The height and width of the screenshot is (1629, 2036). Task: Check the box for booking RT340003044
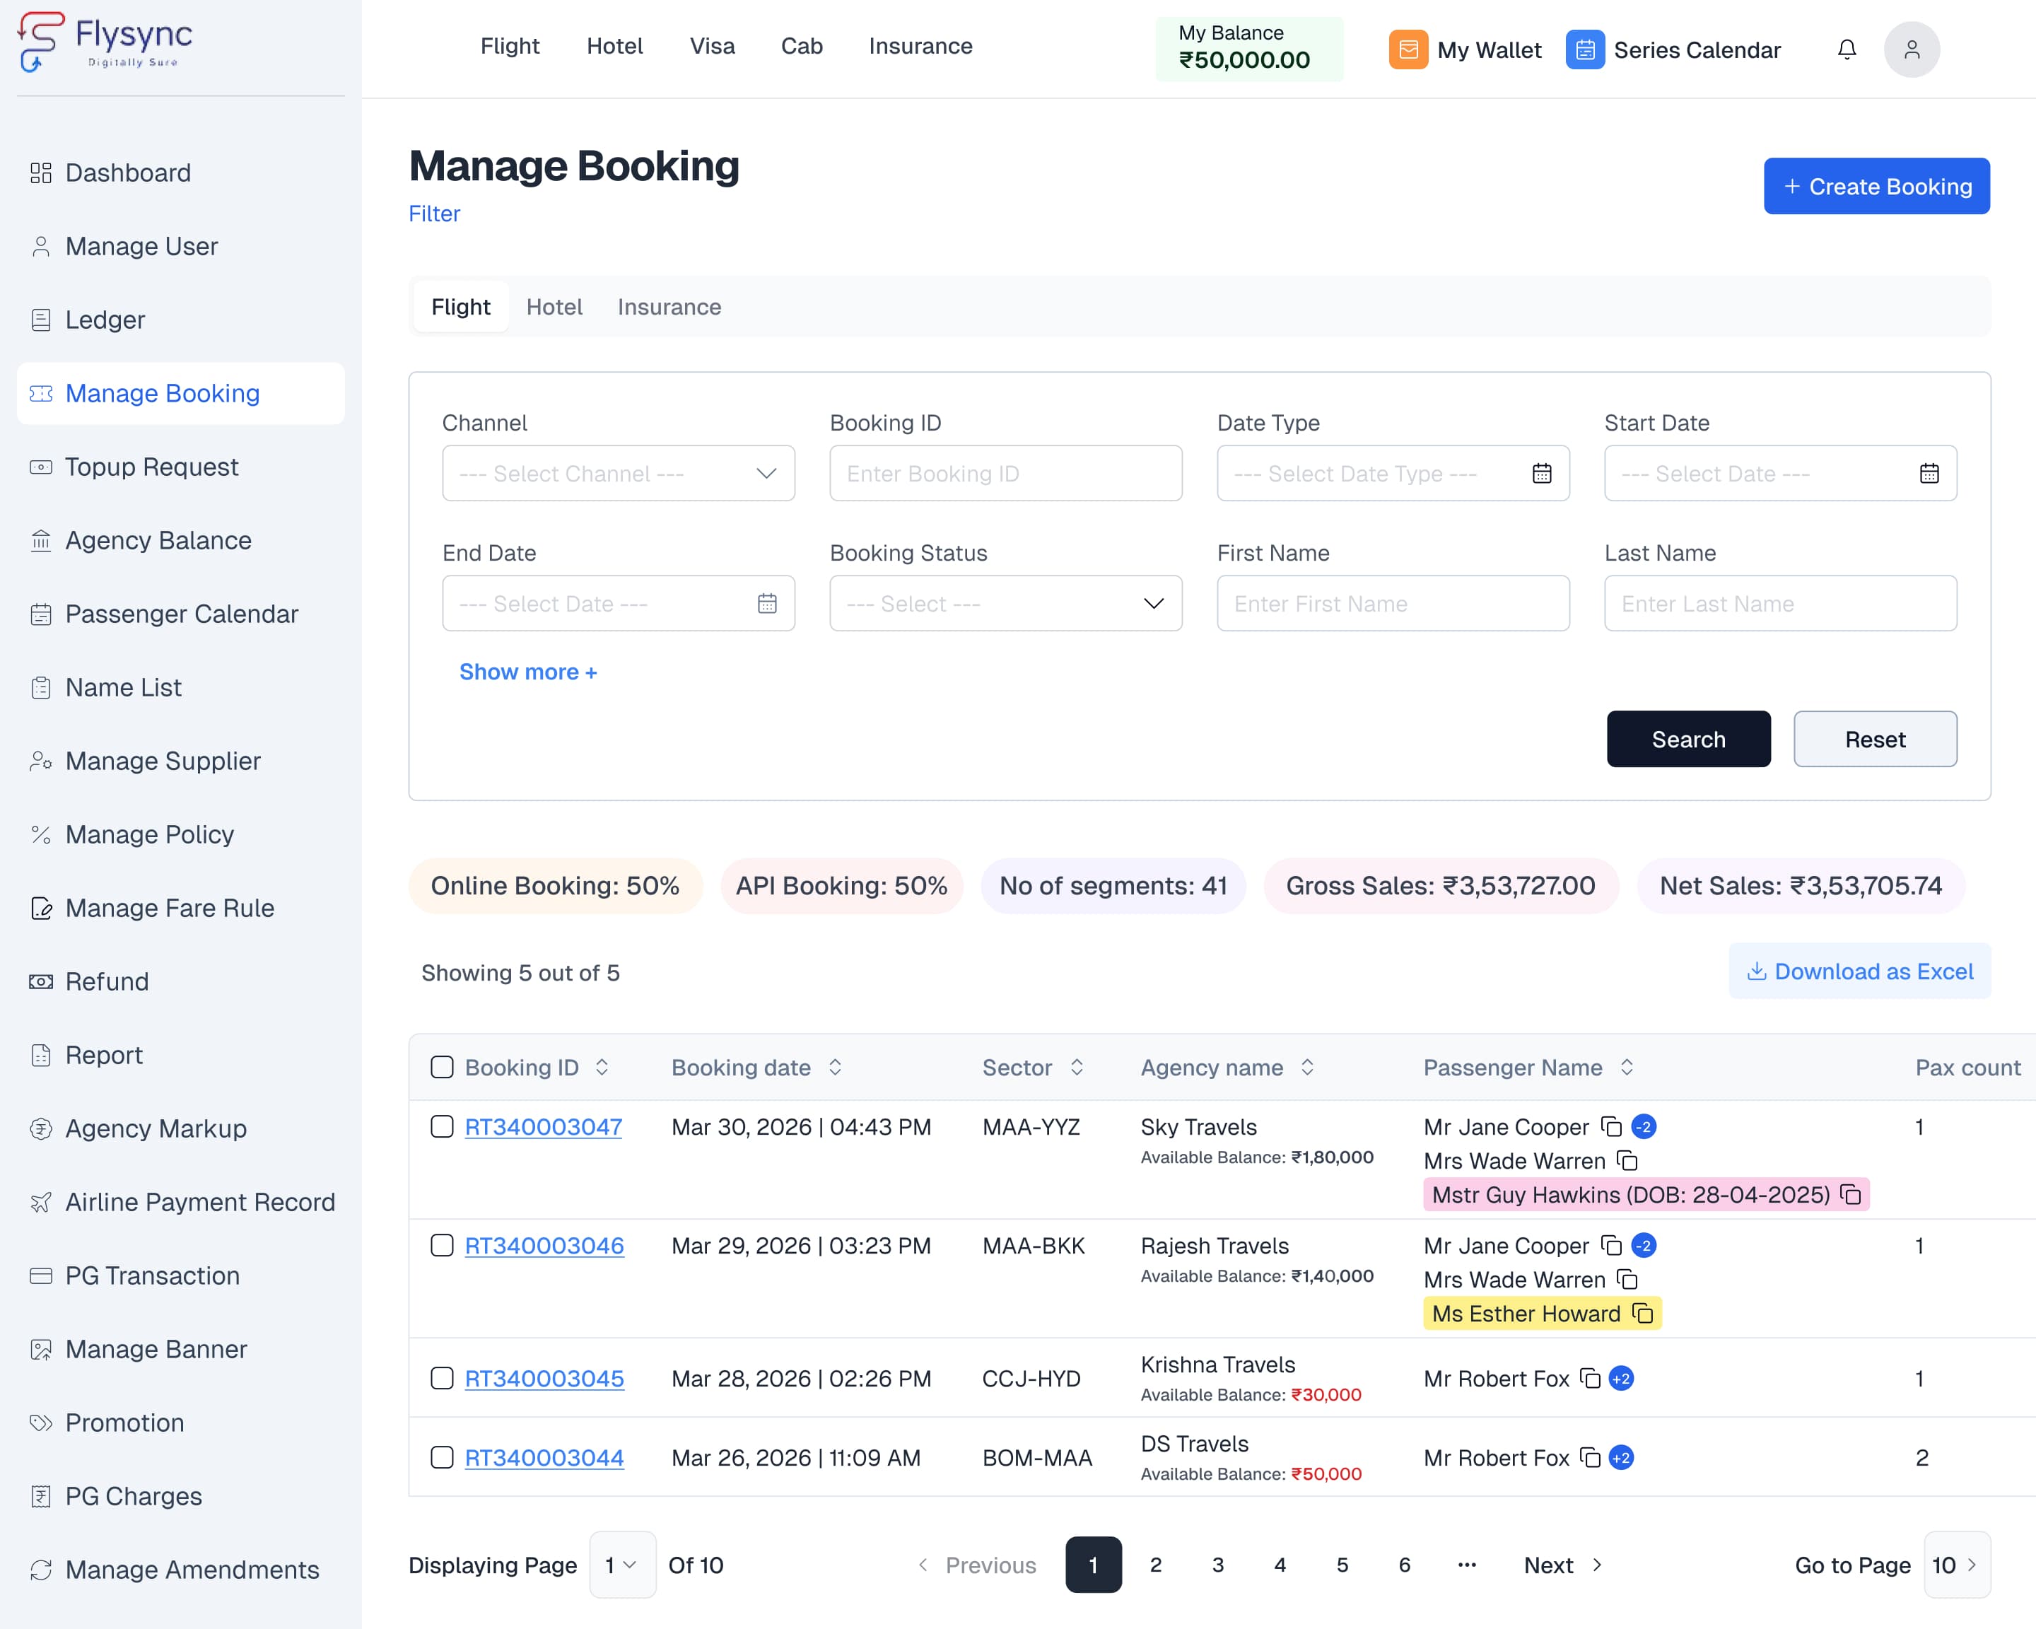pos(442,1458)
